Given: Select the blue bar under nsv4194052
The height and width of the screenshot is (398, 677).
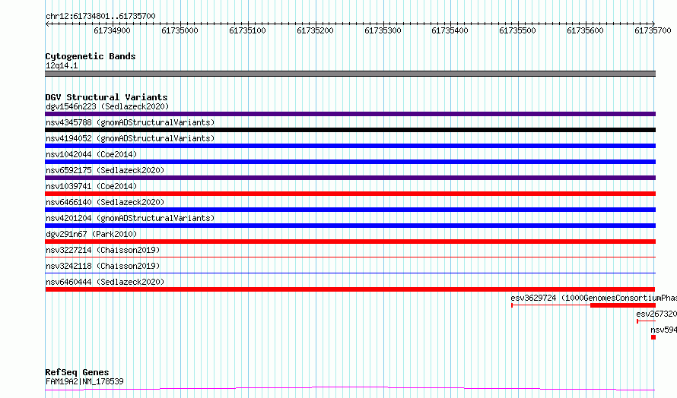Looking at the screenshot, I should 350,146.
